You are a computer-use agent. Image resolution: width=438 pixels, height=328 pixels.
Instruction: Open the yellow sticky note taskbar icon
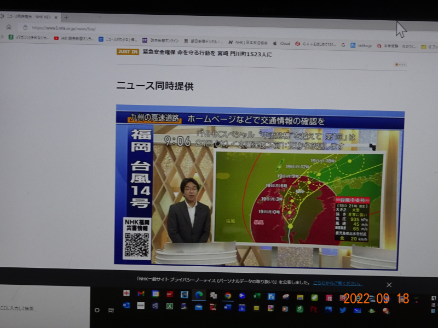(x=256, y=308)
